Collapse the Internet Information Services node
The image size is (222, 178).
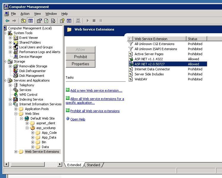[10, 104]
